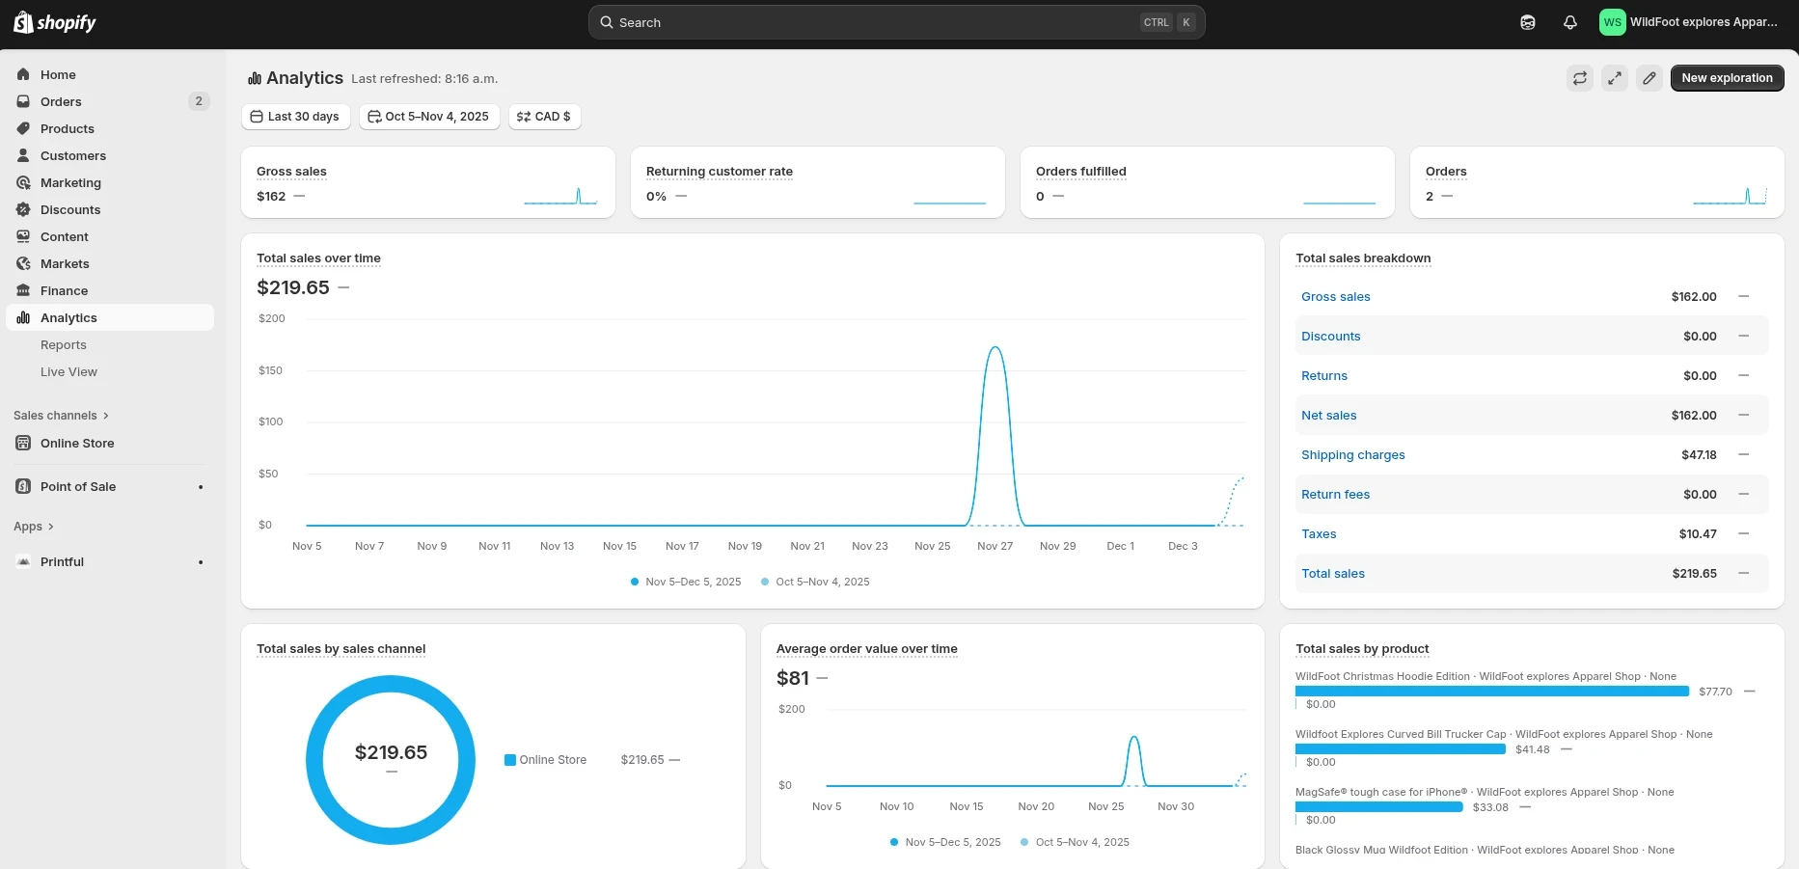This screenshot has height=869, width=1799.
Task: Toggle Nov 5–Dec 5 series in sales chart legend
Action: 686,582
